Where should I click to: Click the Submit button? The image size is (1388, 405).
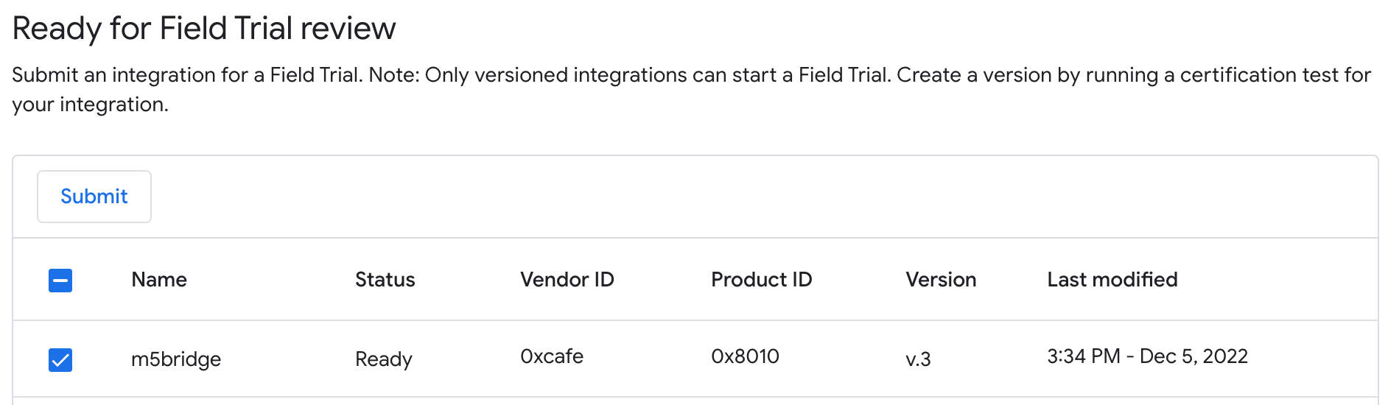pos(94,197)
